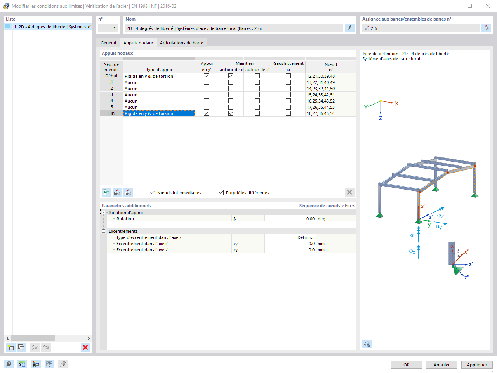This screenshot has height=373, width=497.
Task: Click the monitor view settings icon
Action: pos(49,364)
